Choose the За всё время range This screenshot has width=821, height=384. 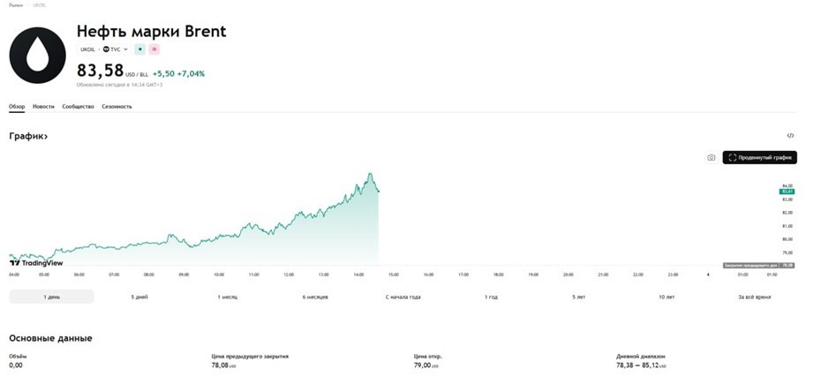click(x=754, y=297)
